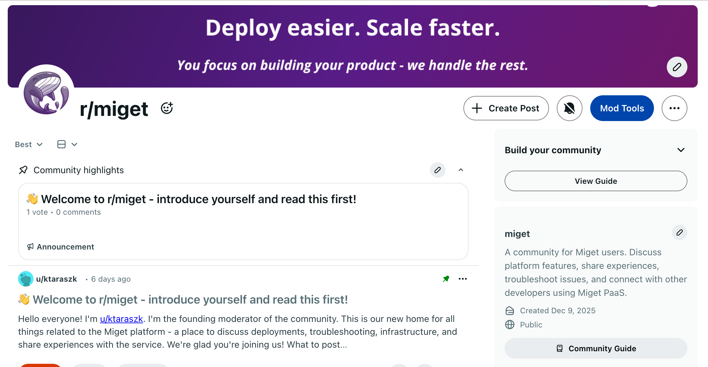Open the highlighted Welcome to r/miget card
The height and width of the screenshot is (367, 708).
(199, 199)
